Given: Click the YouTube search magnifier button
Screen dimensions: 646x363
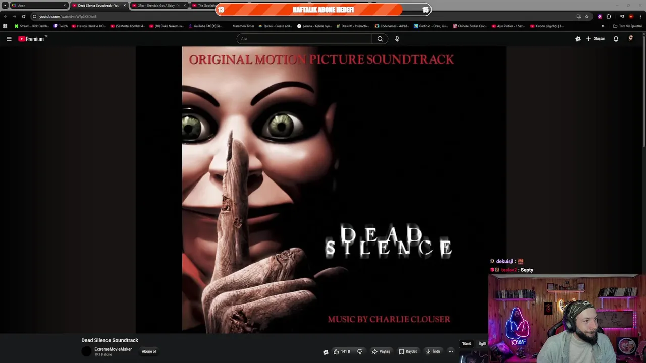Looking at the screenshot, I should [x=380, y=39].
